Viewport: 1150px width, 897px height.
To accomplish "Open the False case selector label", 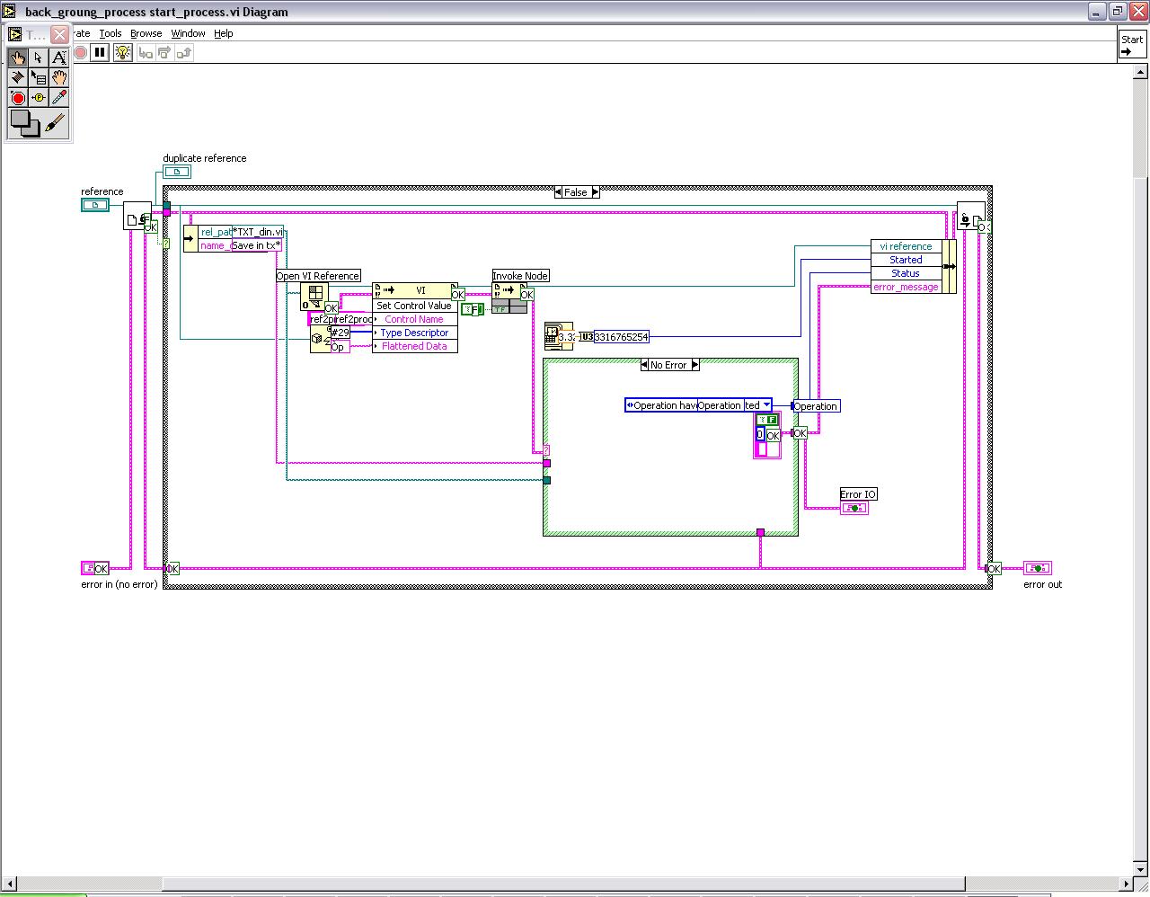I will tap(577, 192).
